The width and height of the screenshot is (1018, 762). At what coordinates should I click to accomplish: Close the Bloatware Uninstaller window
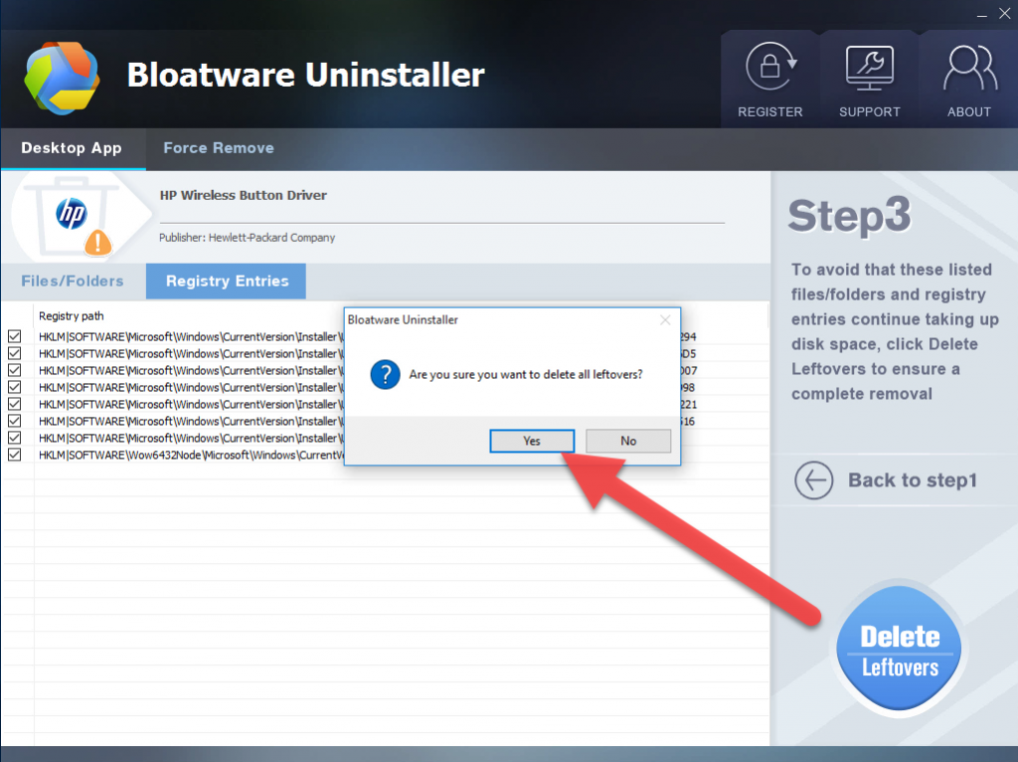[1004, 14]
